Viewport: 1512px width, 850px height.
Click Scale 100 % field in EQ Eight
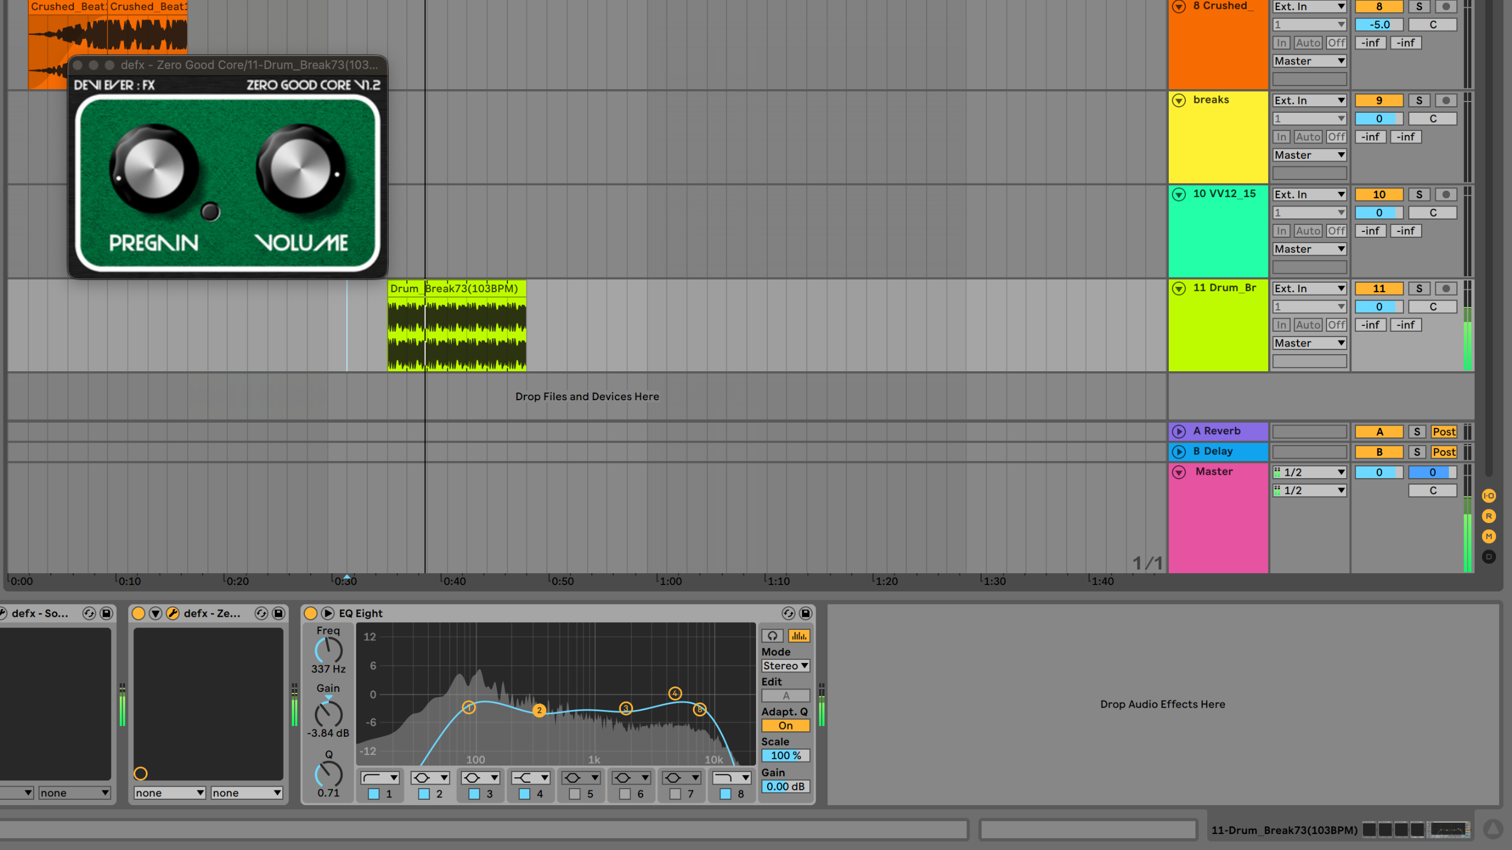(x=786, y=756)
